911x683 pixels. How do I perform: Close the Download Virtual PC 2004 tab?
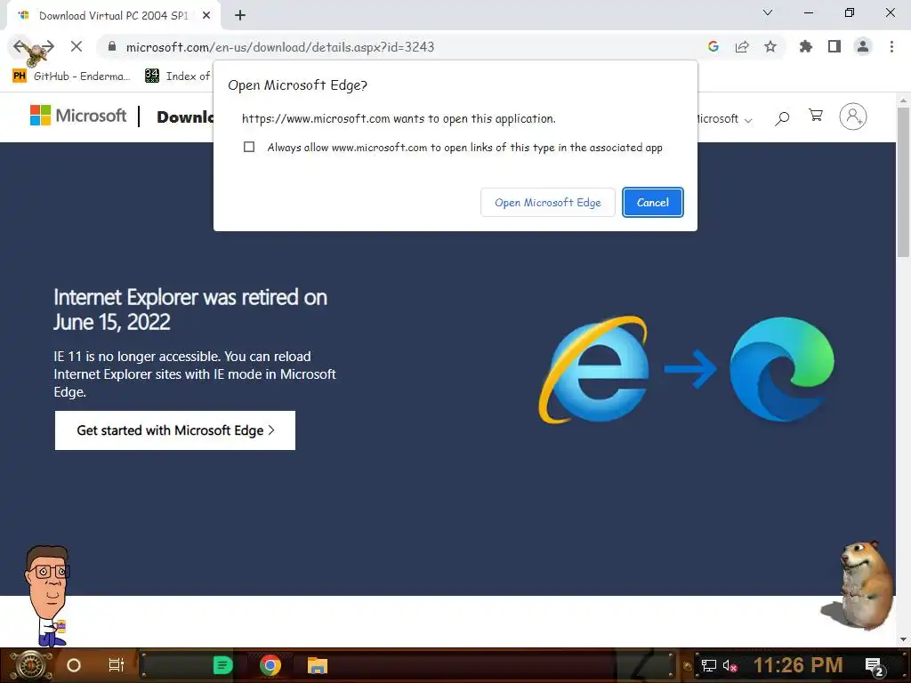tap(206, 16)
